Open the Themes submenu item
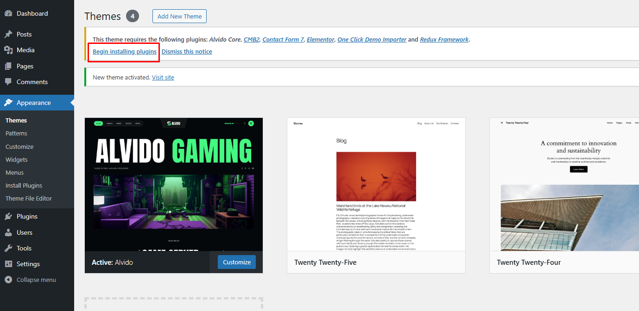 pos(16,120)
